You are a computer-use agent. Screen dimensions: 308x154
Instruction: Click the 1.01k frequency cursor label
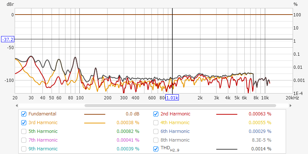[172, 98]
